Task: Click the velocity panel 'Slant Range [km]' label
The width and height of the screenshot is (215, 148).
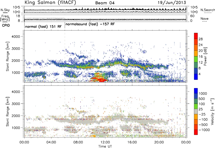Action: pos(8,111)
